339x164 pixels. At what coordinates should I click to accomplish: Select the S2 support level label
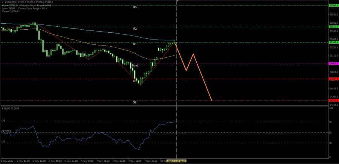(134, 102)
